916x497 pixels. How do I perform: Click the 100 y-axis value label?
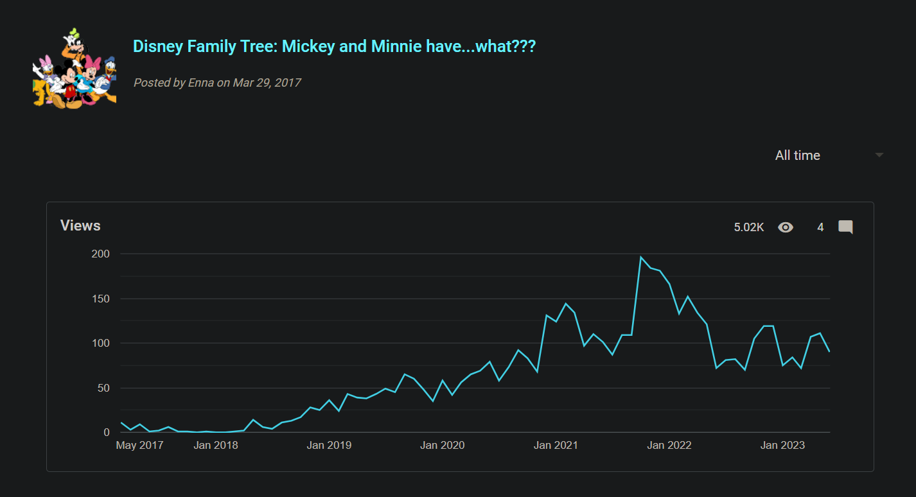pyautogui.click(x=101, y=344)
